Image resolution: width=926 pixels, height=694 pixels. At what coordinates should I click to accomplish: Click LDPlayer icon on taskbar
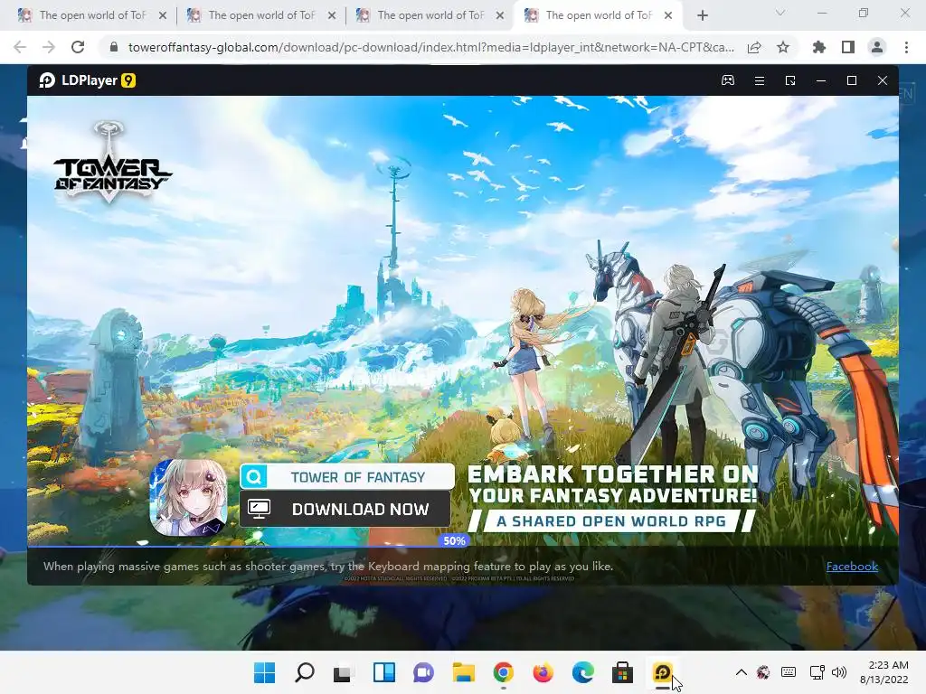[x=663, y=672]
